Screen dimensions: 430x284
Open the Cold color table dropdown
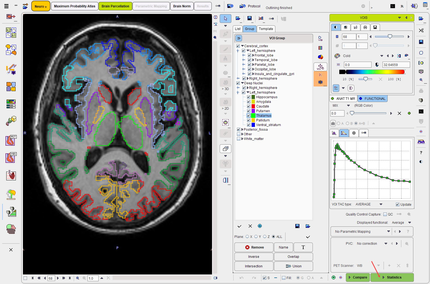[382, 56]
